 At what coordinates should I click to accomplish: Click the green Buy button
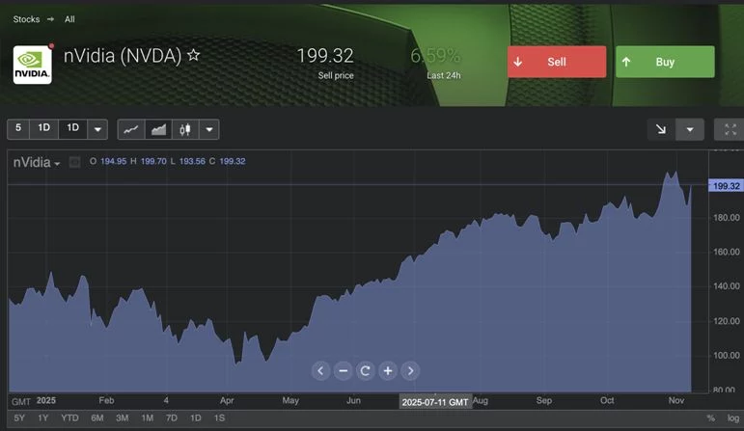tap(665, 62)
